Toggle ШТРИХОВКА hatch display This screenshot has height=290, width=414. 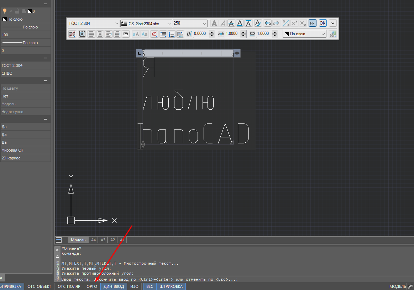[x=171, y=286]
